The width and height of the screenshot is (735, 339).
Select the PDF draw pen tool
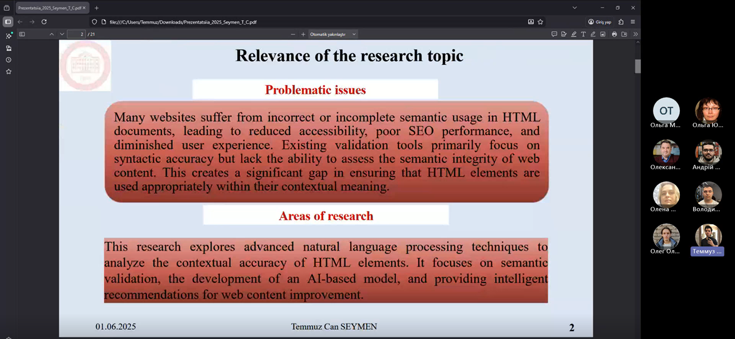coord(593,34)
